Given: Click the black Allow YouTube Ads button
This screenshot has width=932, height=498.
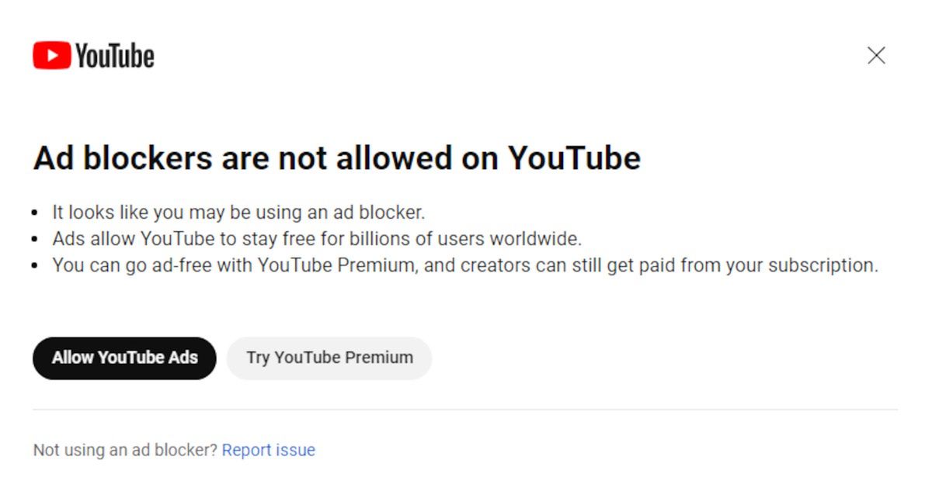Looking at the screenshot, I should coord(123,358).
